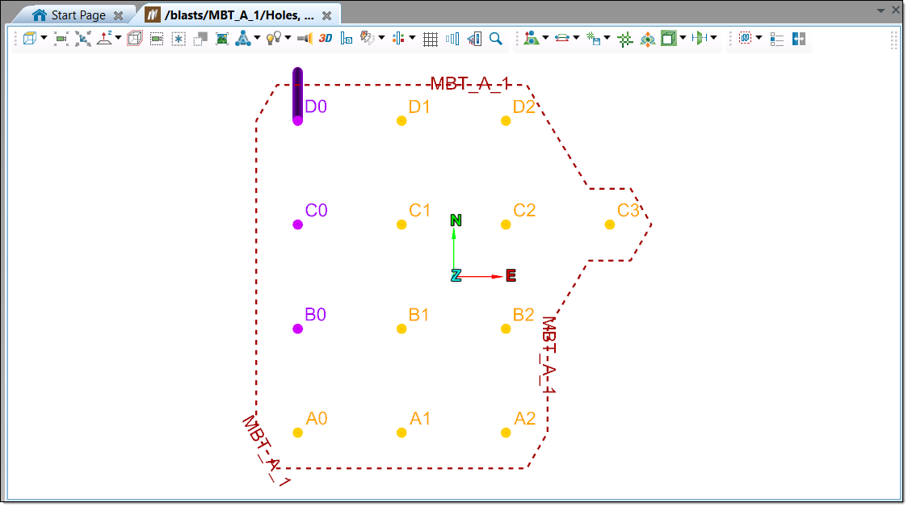Select blast hole D2

pyautogui.click(x=506, y=120)
